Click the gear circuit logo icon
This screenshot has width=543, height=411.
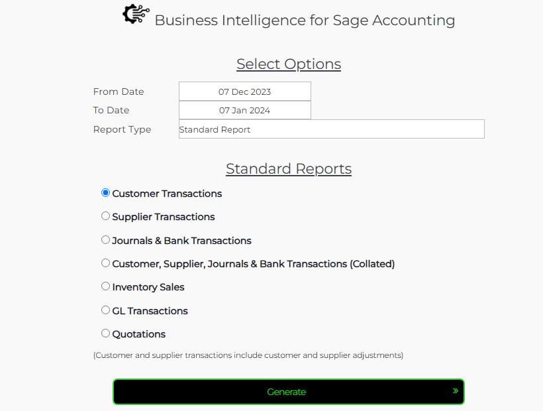point(136,15)
